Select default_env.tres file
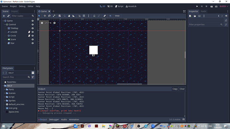Image resolution: width=230 pixels, height=129 pixels. 16,104
